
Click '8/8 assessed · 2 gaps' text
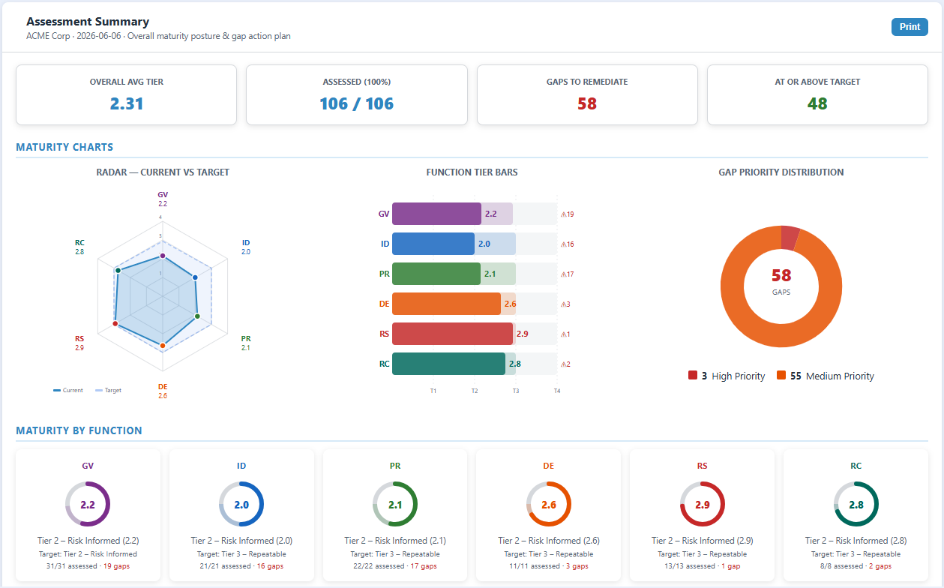tap(856, 566)
